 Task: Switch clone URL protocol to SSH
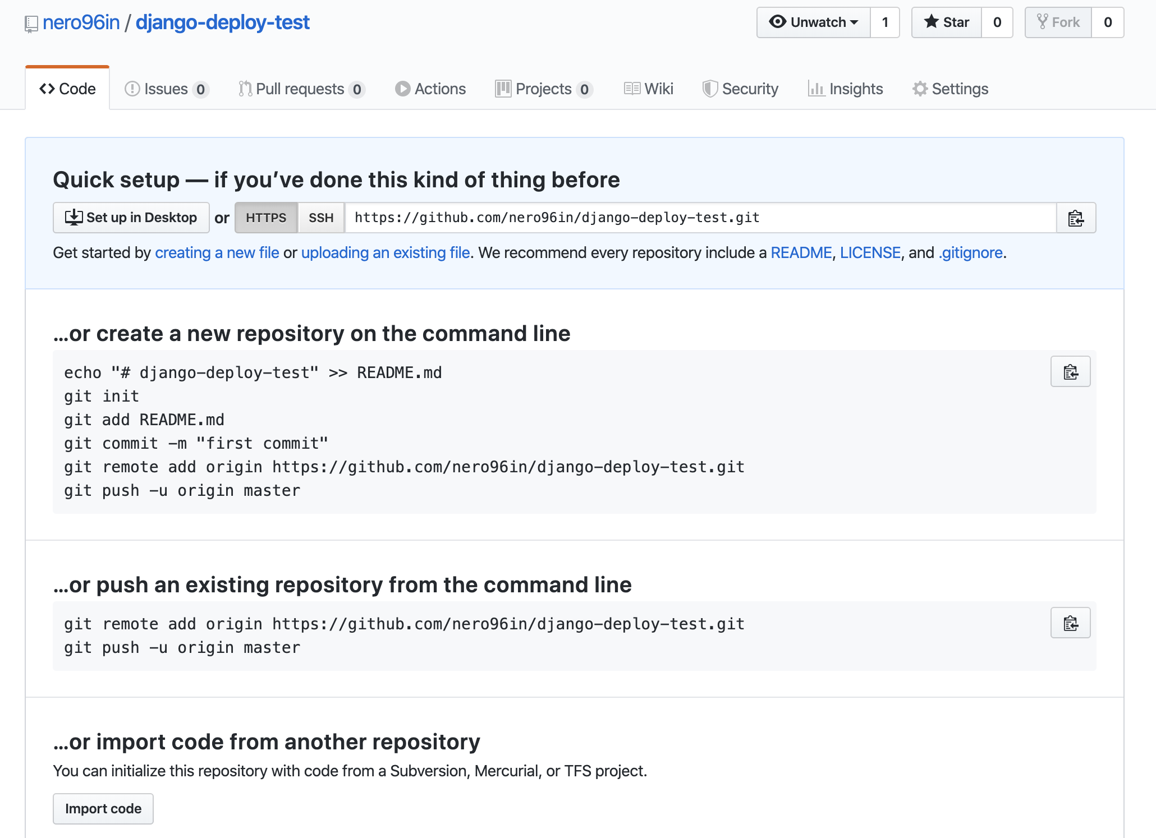pos(321,218)
